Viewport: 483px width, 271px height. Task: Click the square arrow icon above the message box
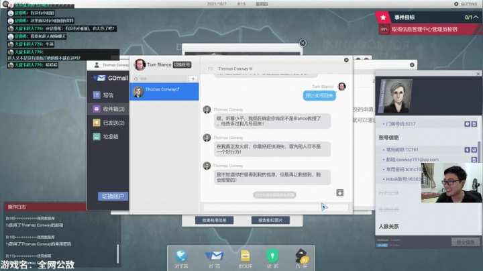pyautogui.click(x=339, y=193)
